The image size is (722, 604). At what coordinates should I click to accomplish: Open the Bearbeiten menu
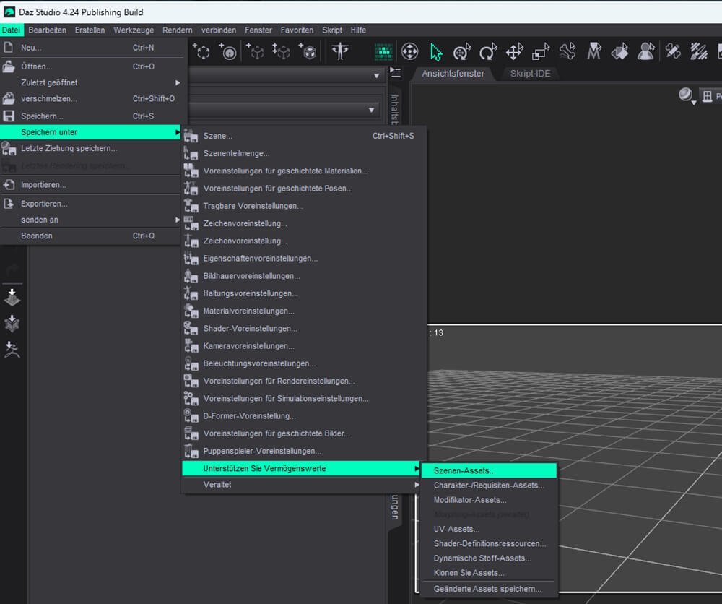pos(47,30)
